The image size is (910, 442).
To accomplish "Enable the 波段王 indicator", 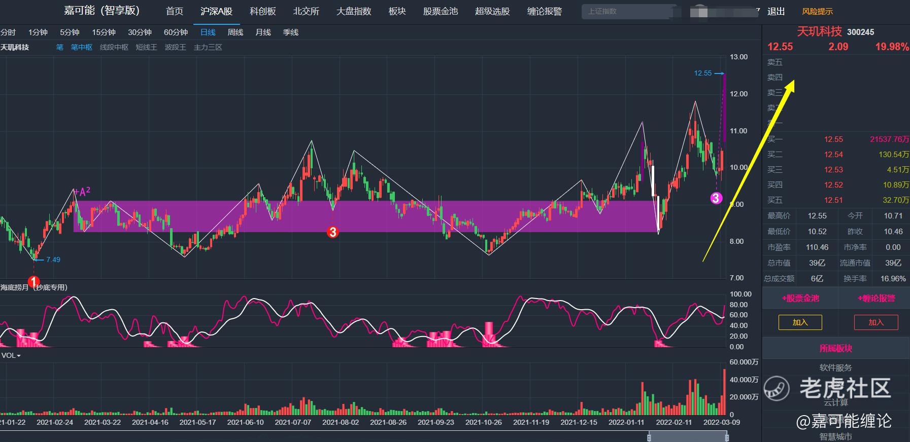I will tap(176, 47).
